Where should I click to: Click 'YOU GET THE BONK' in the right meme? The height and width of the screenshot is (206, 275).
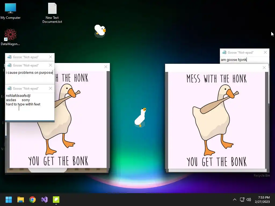(216, 161)
